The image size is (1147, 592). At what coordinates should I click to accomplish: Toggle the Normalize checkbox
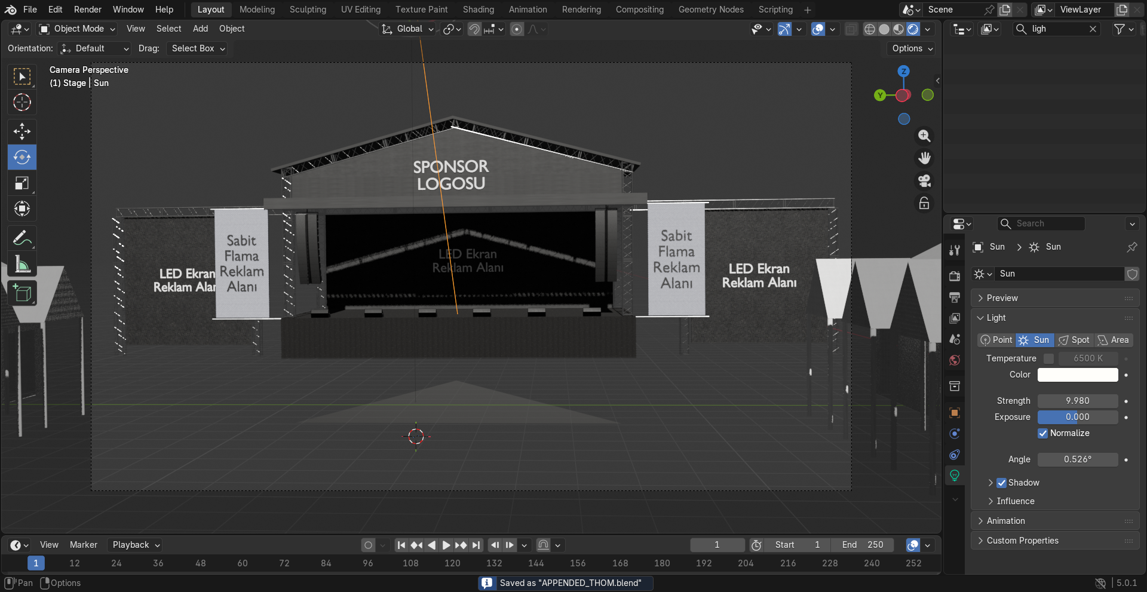pos(1043,433)
